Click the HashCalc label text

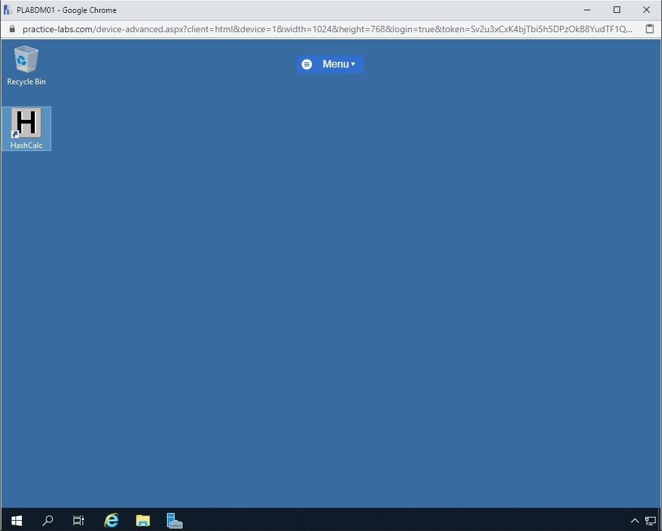click(26, 145)
